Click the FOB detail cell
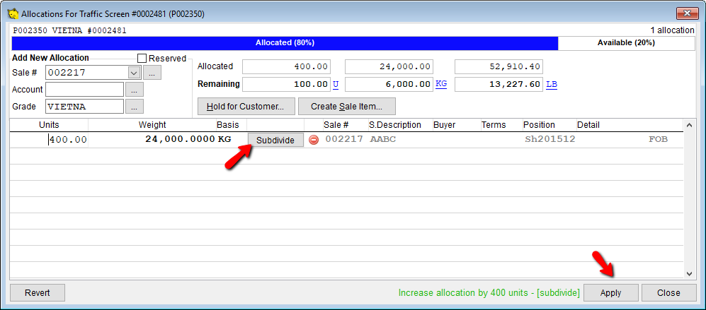Screen dimensions: 706x310 658,139
